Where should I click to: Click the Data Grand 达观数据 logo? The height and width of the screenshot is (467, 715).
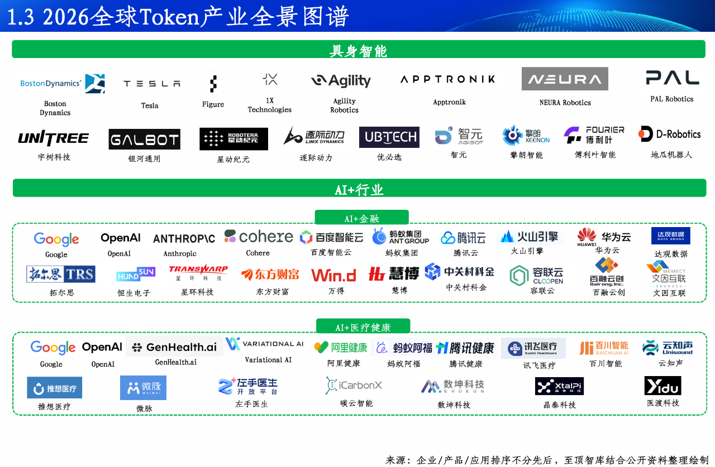671,235
